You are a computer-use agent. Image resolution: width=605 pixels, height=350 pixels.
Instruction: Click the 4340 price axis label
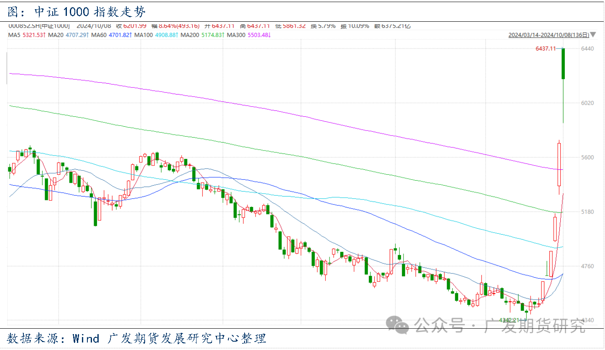588,320
